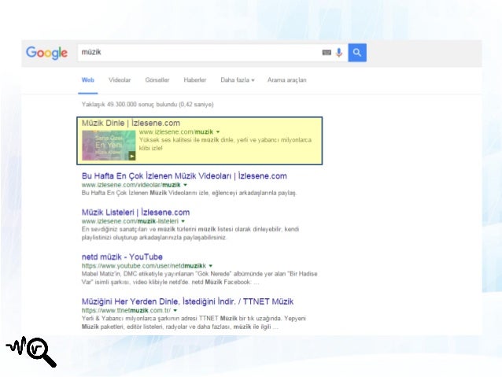Click result count text Yaklaşık 49.300.000
This screenshot has height=377, width=502.
click(x=148, y=105)
